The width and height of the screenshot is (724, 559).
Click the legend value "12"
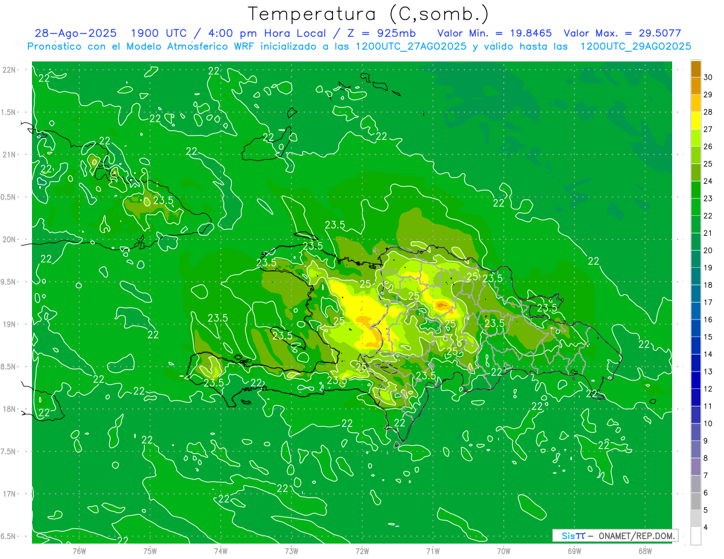coord(708,389)
